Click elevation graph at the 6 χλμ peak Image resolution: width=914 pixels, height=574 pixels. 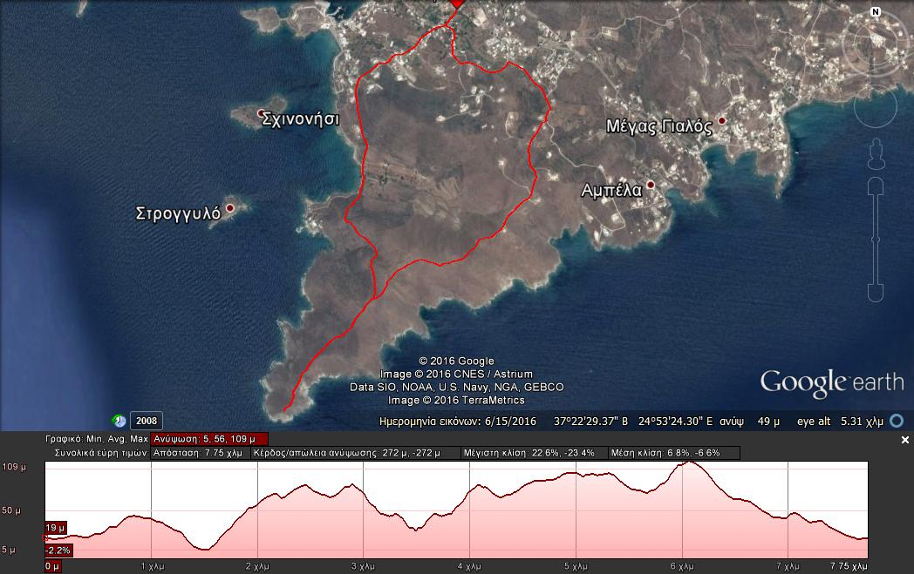coord(690,463)
